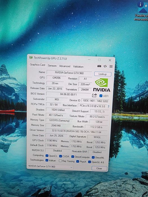
Task: Click the Default Clock row Memory 1753 MHz
Action: coord(76,147)
